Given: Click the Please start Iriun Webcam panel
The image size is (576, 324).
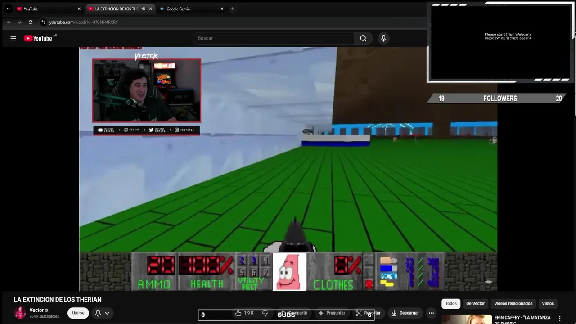Looking at the screenshot, I should pos(500,43).
